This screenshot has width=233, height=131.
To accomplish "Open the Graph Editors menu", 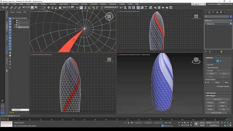I will tap(64, 4).
